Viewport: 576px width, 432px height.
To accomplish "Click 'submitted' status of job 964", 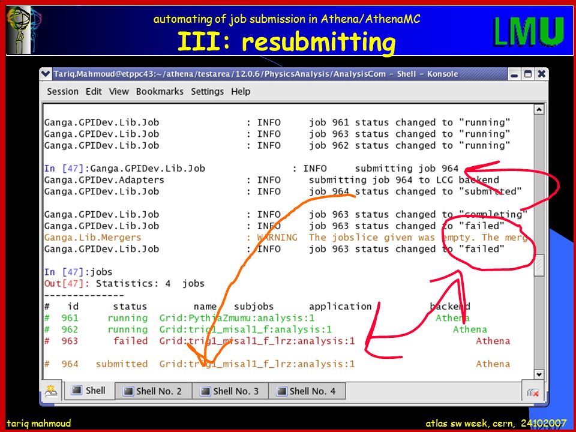I will tap(122, 364).
